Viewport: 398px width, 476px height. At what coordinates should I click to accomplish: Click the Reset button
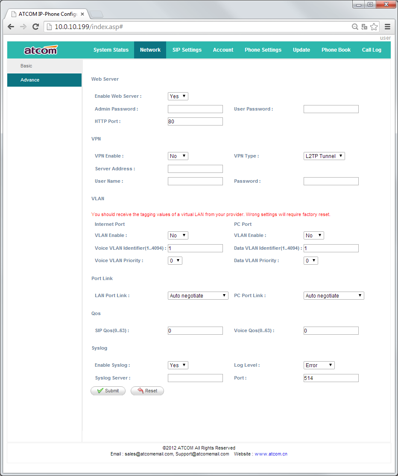(x=147, y=391)
